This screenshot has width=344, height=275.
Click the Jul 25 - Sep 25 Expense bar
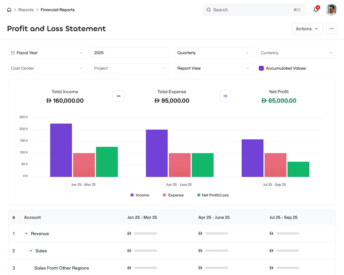pyautogui.click(x=275, y=165)
